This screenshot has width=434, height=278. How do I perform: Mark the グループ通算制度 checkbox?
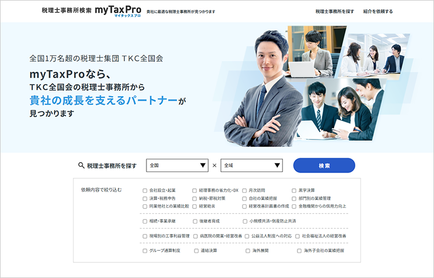pos(145,251)
